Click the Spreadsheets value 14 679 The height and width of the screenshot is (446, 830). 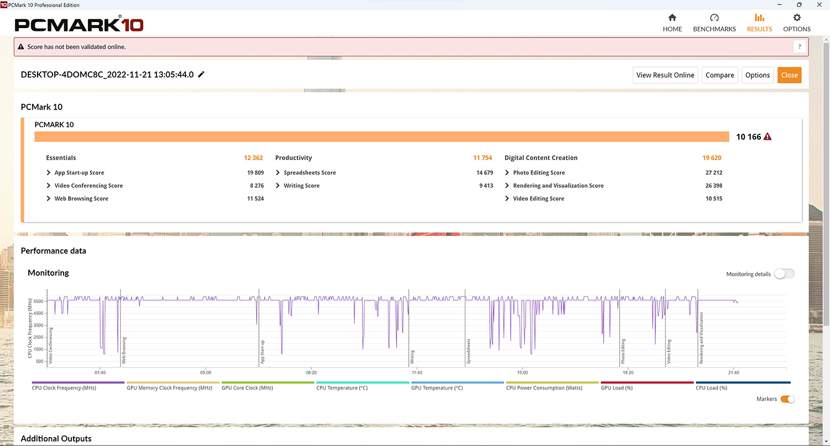484,172
